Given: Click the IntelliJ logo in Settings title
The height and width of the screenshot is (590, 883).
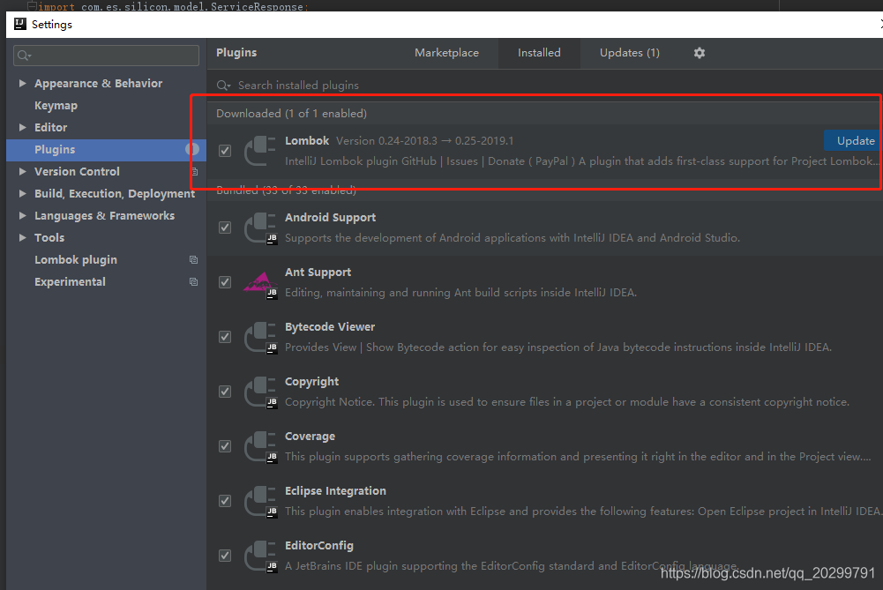Looking at the screenshot, I should click(x=20, y=24).
